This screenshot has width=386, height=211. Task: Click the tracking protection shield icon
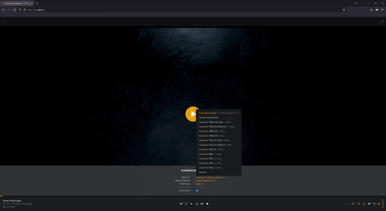coord(20,10)
